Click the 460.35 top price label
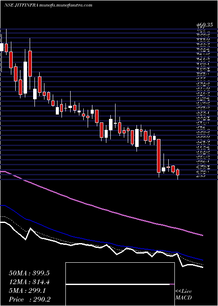This screenshot has height=306, width=218. pos(204,25)
